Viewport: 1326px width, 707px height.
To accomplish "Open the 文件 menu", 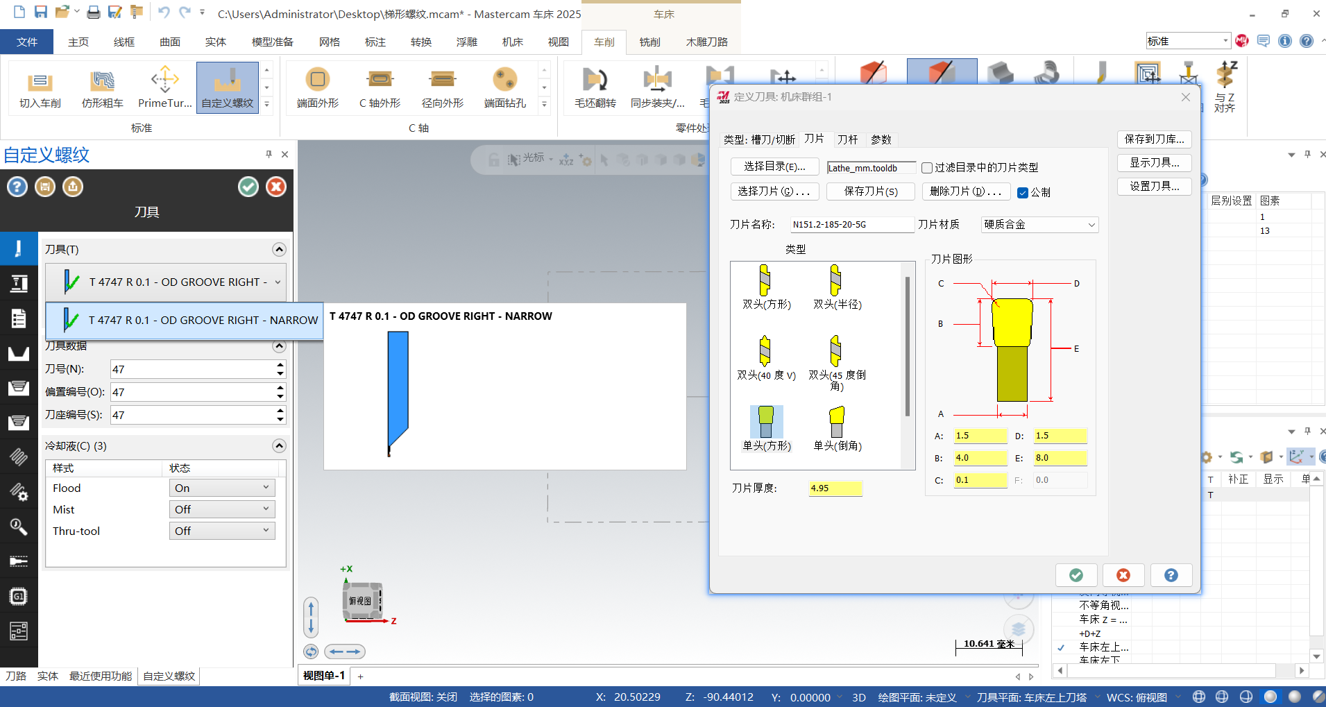I will point(27,42).
